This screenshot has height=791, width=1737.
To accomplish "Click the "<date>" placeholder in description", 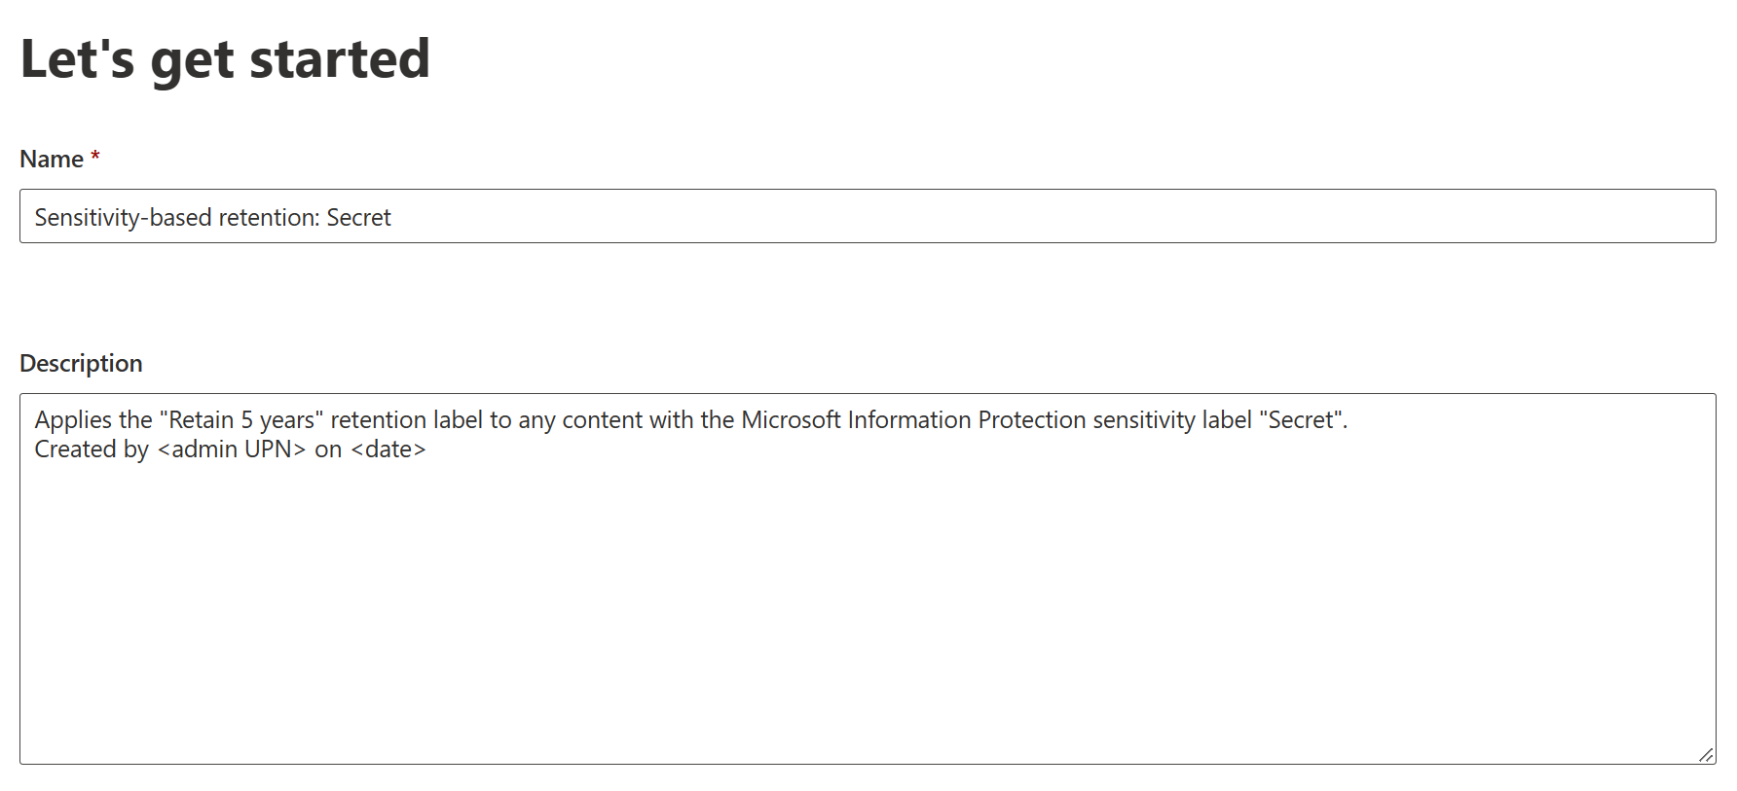I will (x=388, y=449).
